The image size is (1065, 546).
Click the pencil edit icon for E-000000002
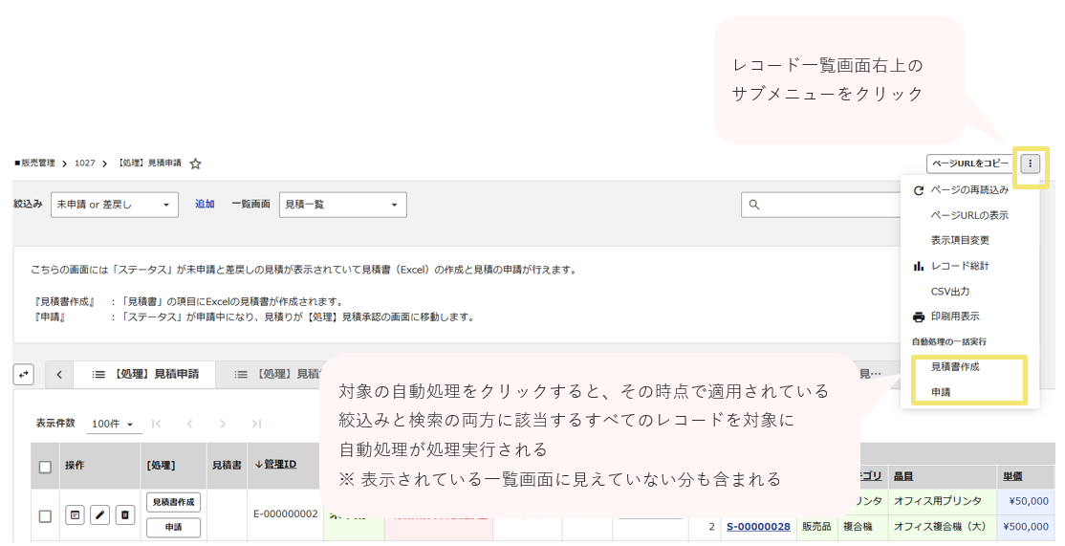(x=99, y=515)
